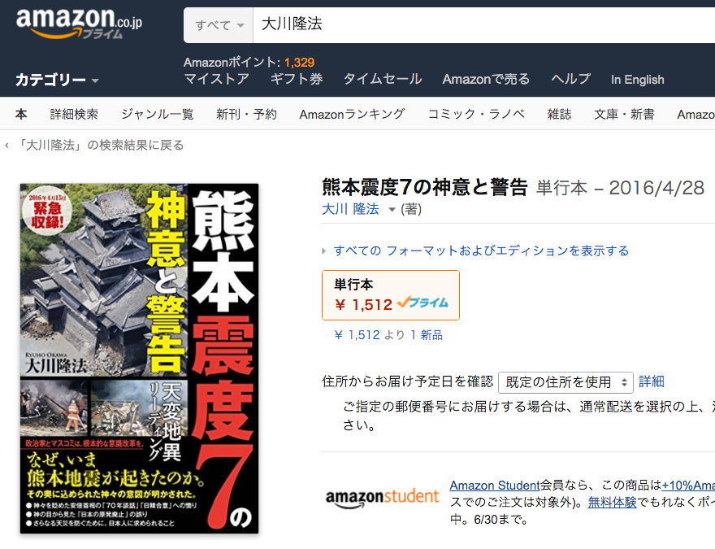The width and height of the screenshot is (715, 549).
Task: Expand すべてのフォーマットおよびエディション disclosure triangle
Action: point(324,251)
